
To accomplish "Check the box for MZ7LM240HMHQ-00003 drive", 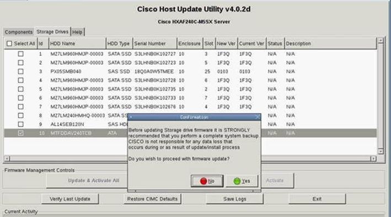I will pyautogui.click(x=21, y=115).
